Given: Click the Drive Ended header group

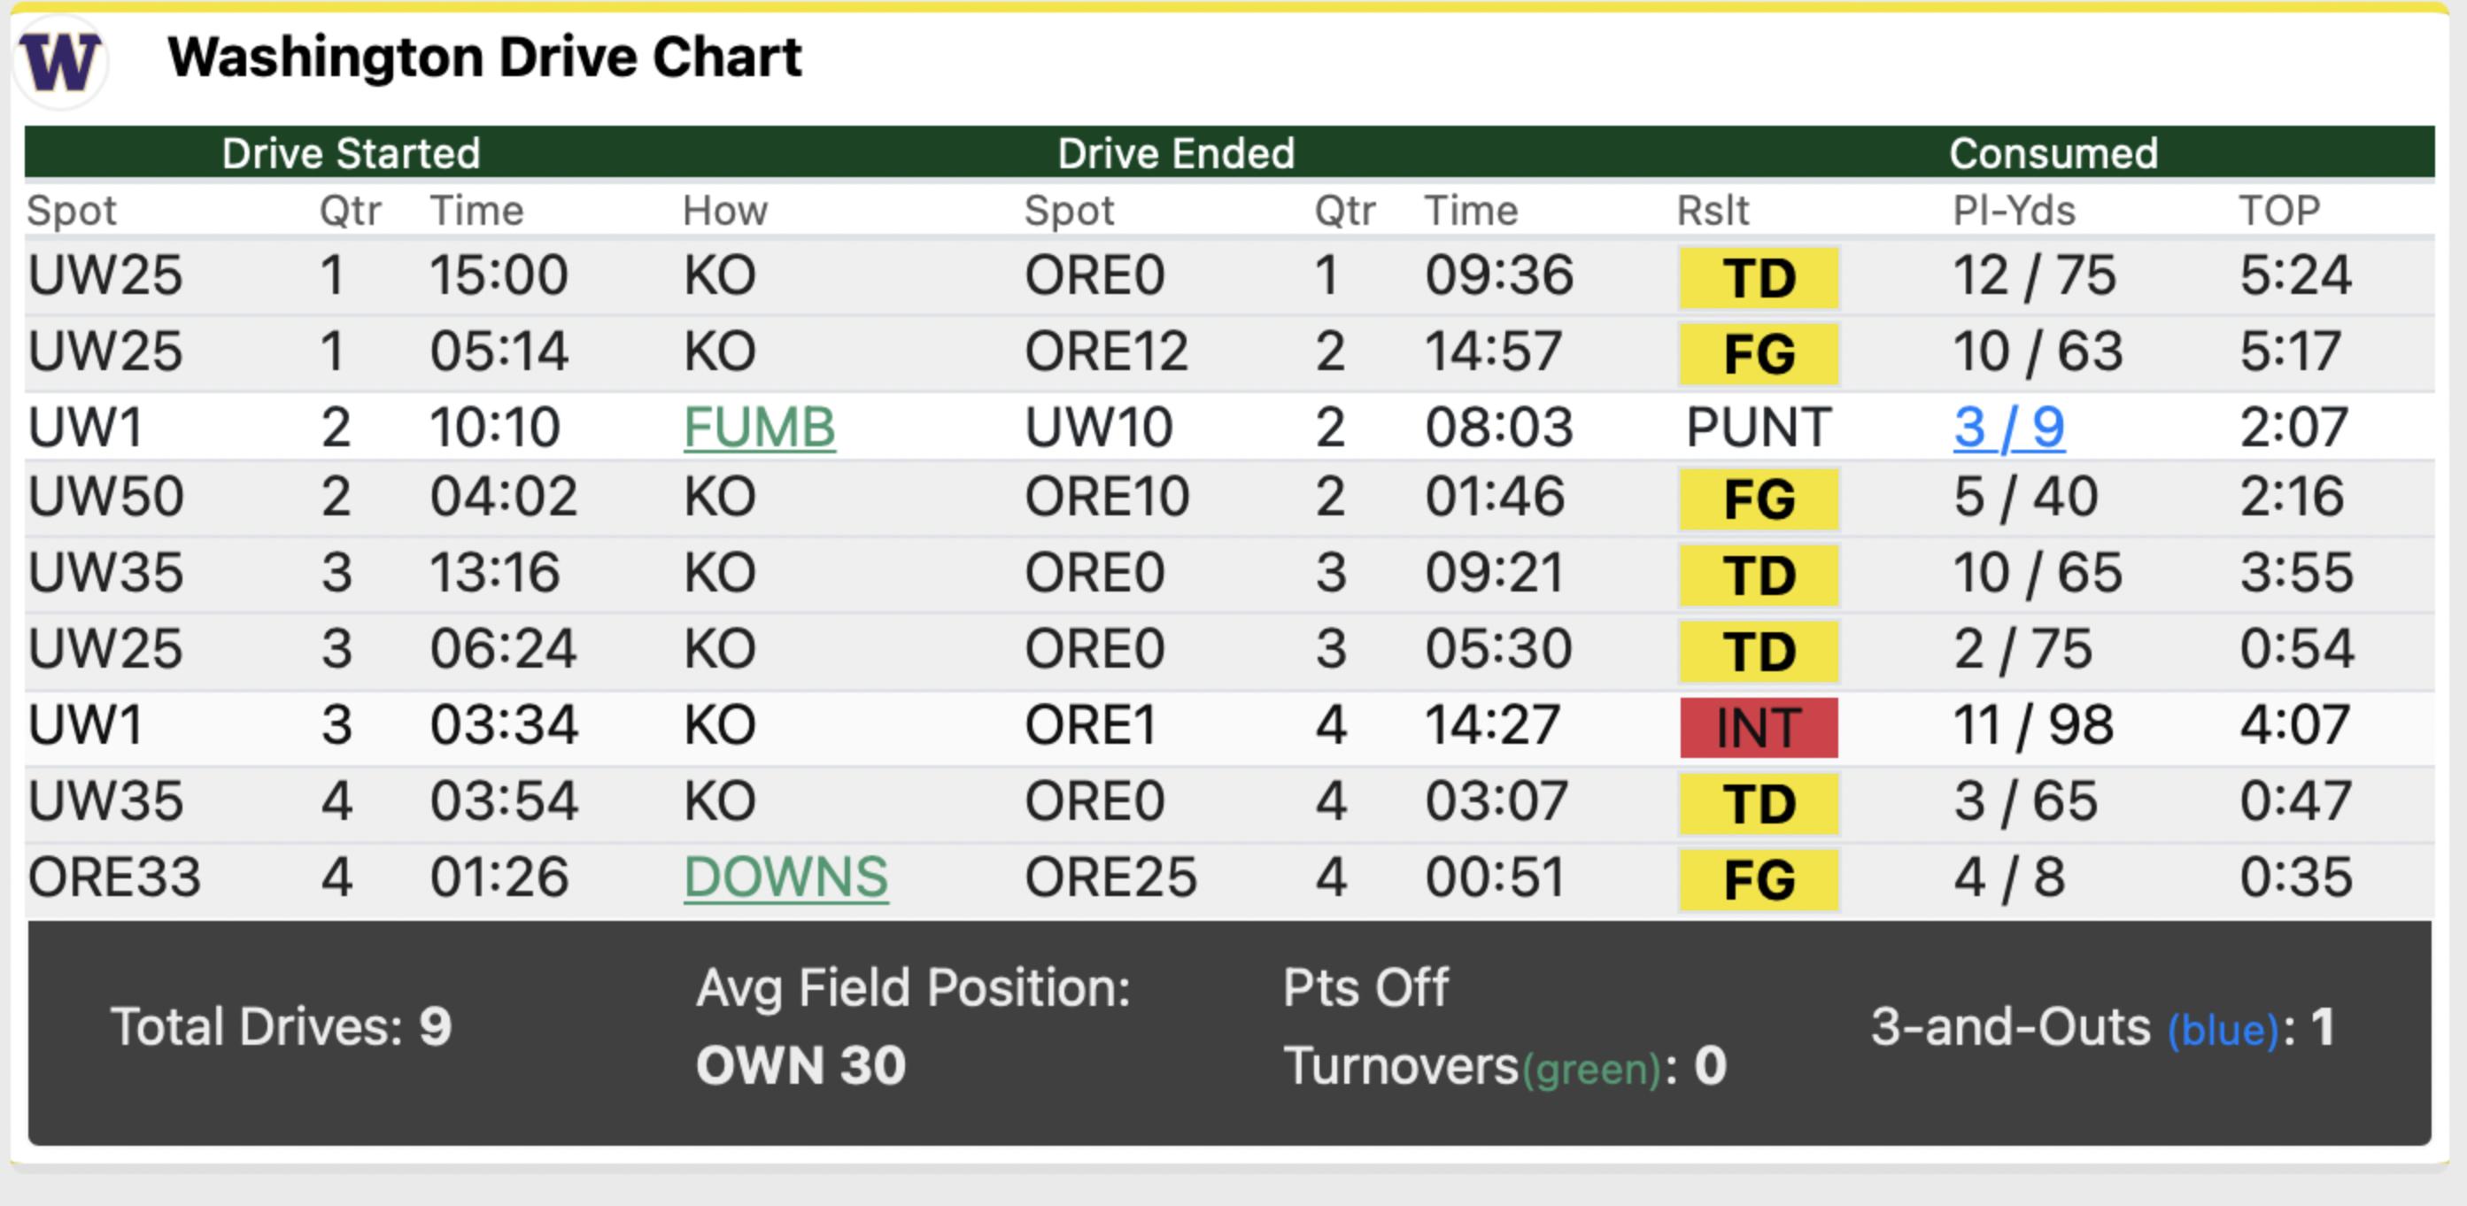Looking at the screenshot, I should 1175,153.
